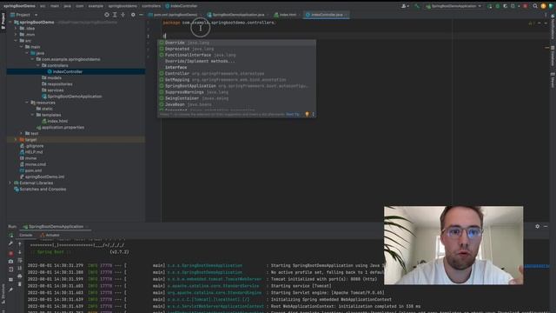
Task: Rerun the application from the main toolbar
Action: [x=490, y=6]
